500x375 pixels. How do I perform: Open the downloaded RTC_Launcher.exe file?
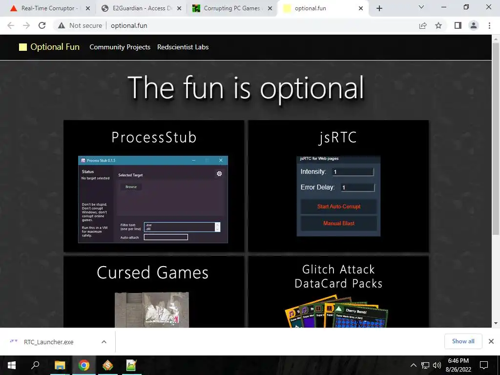[x=48, y=342]
